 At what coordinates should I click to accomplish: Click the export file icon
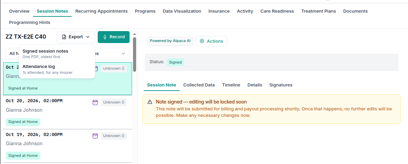64,37
